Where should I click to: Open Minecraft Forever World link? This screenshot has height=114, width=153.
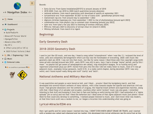click(15, 36)
